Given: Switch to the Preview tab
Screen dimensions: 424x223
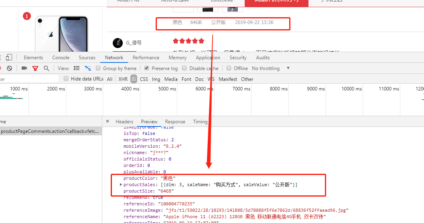Looking at the screenshot, I should [149, 121].
